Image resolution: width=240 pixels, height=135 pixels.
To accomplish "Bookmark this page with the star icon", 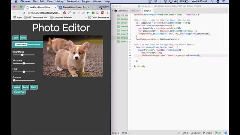I will point(74,13).
